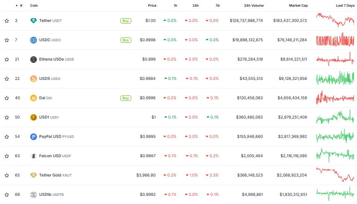Screen dimensions: 357x204
Task: Open the Falcon USD USDF link
Action: click(55, 156)
